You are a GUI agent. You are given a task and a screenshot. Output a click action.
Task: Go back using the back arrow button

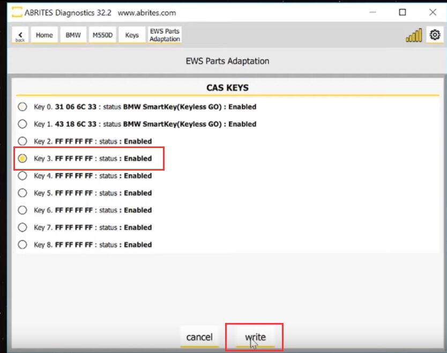[20, 35]
